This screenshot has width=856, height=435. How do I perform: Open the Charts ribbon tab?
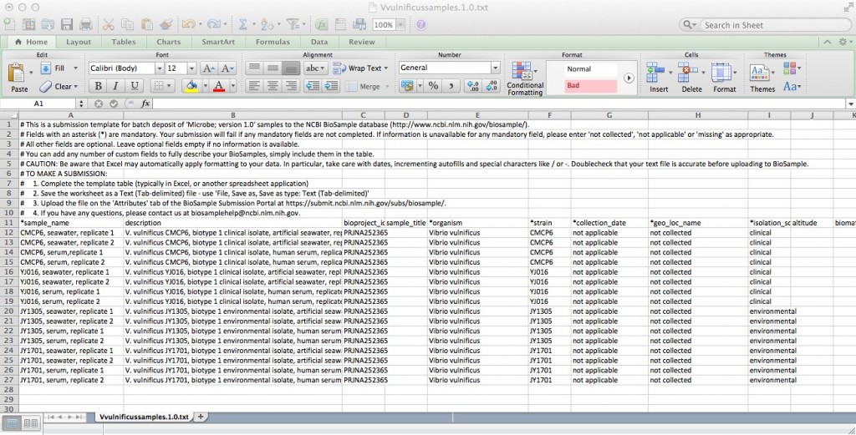[x=168, y=42]
